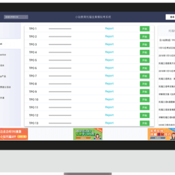This screenshot has width=175, height=175.
Task: Open the news item 托福口语提高方法
Action: tap(167, 63)
